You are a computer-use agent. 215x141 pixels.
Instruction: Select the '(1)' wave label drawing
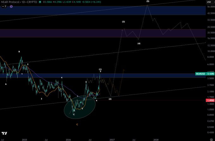coord(100,69)
